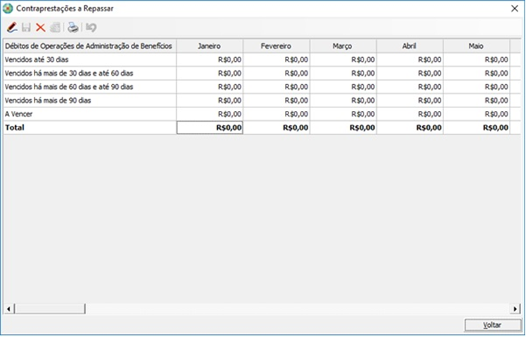Screen dimensions: 526x337
Task: Click the Abril column header
Action: pos(409,46)
